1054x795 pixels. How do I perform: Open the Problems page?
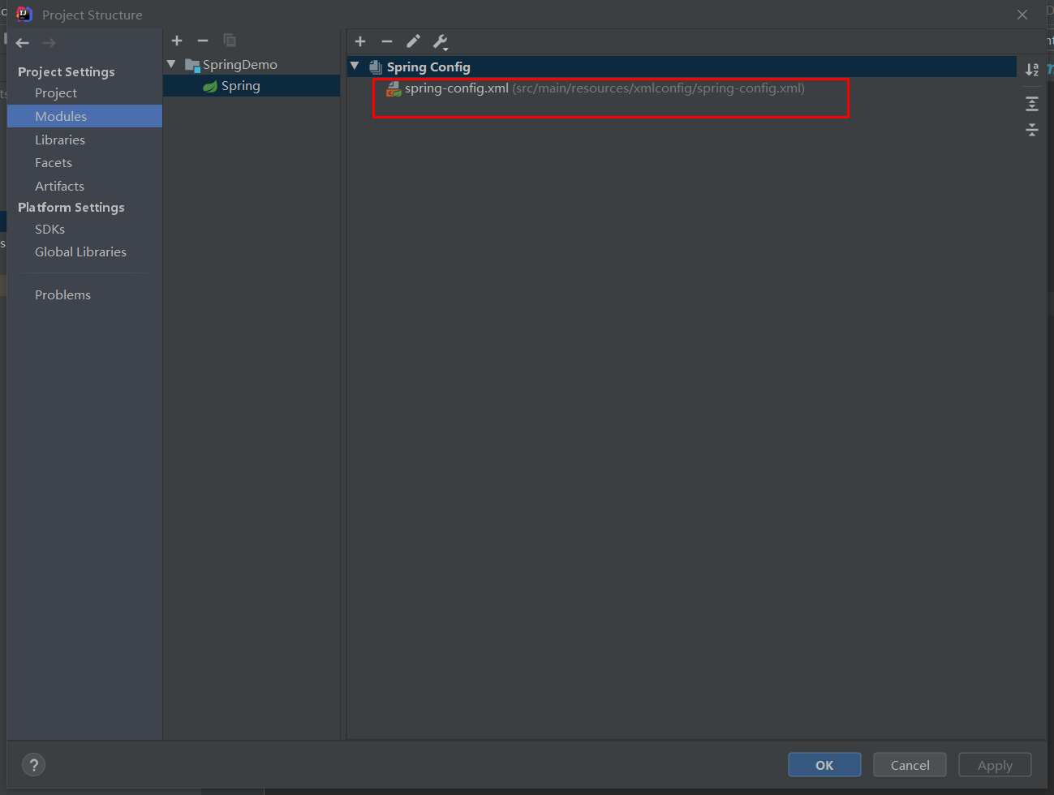[x=62, y=295]
